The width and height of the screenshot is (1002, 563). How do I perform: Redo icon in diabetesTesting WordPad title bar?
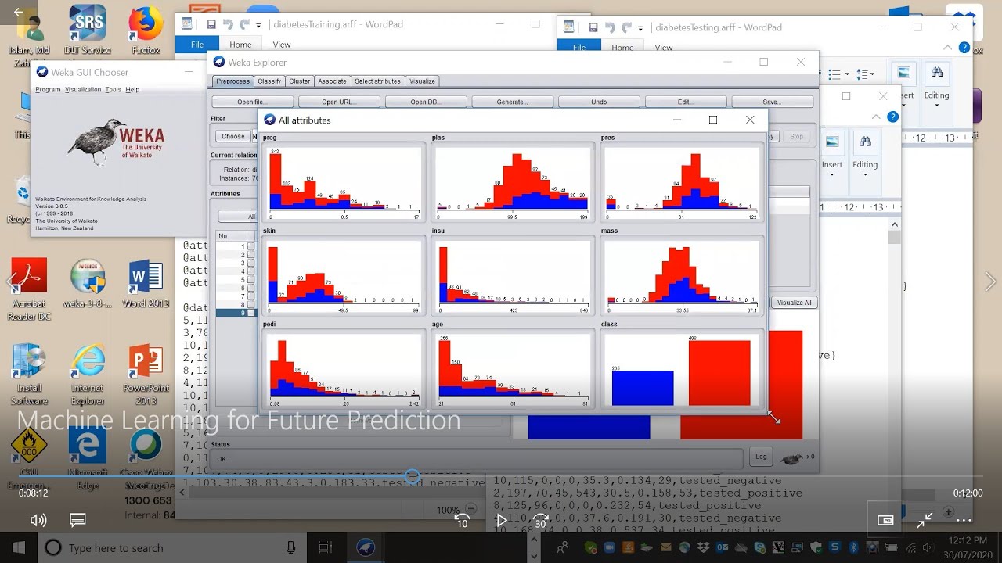pyautogui.click(x=626, y=28)
